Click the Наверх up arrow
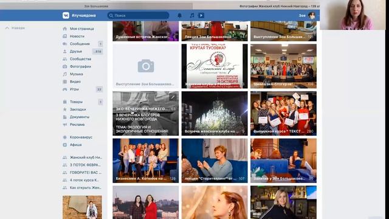Viewport: 389px width, 219px height. tap(7, 28)
